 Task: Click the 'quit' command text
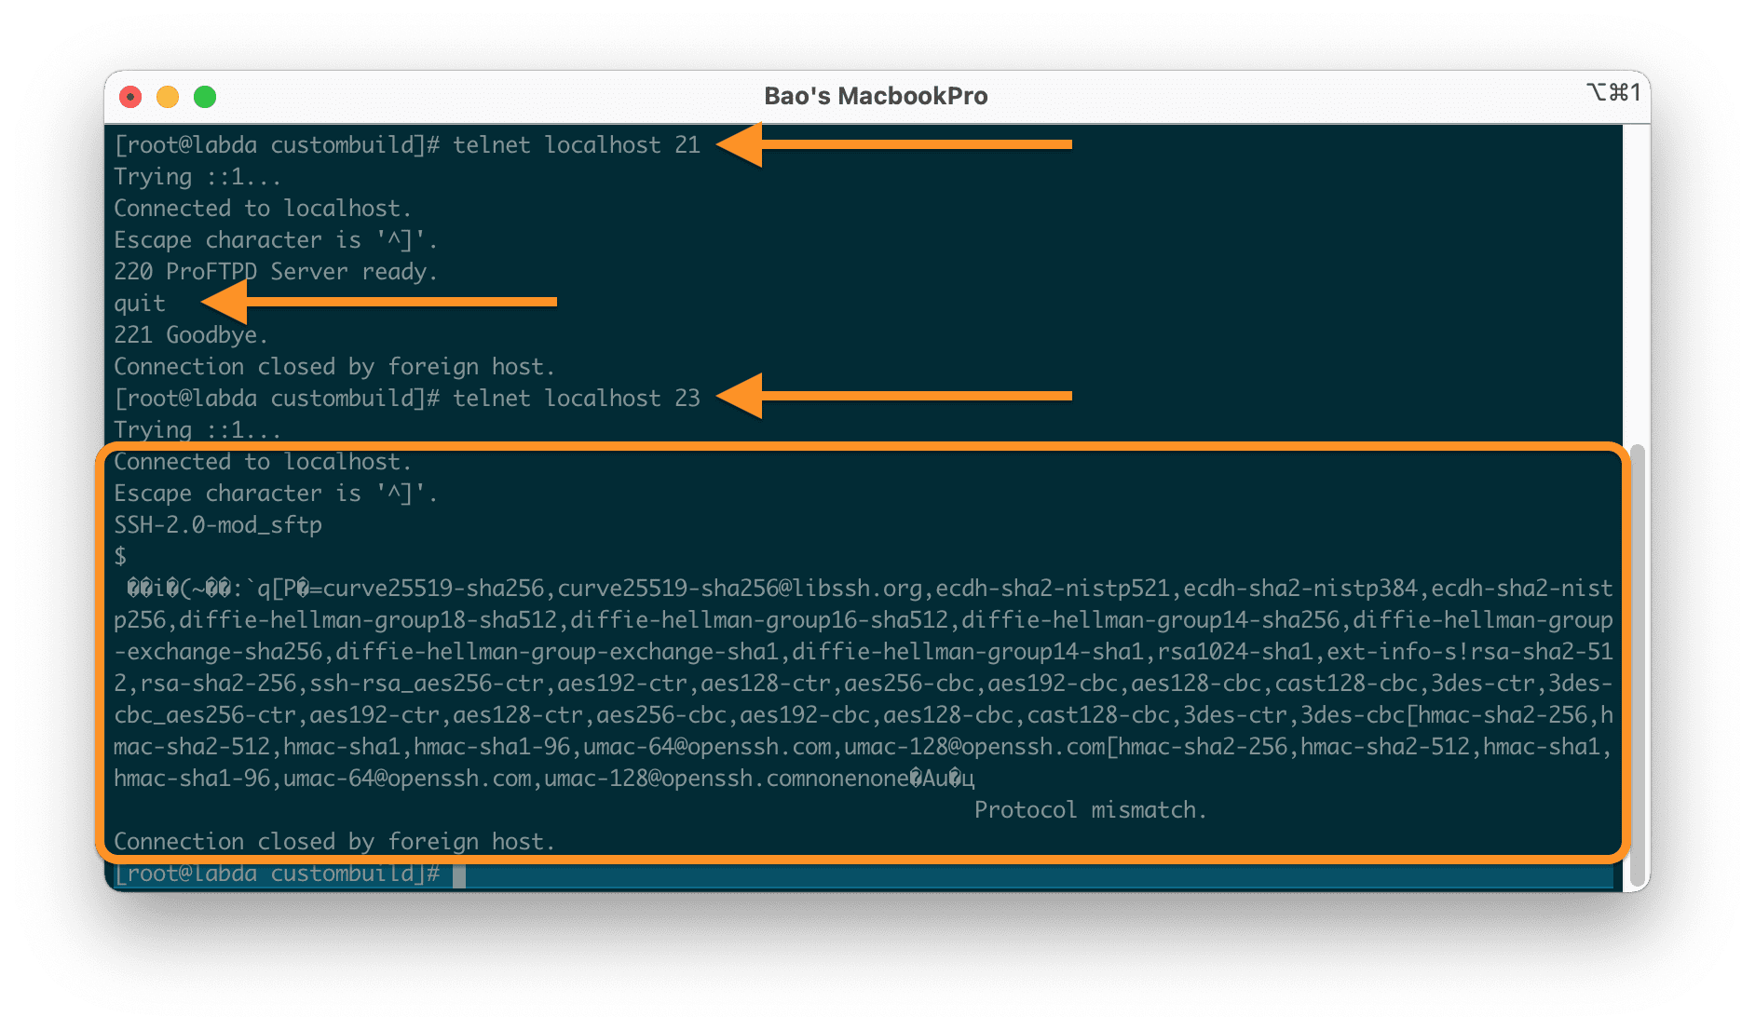click(x=140, y=304)
